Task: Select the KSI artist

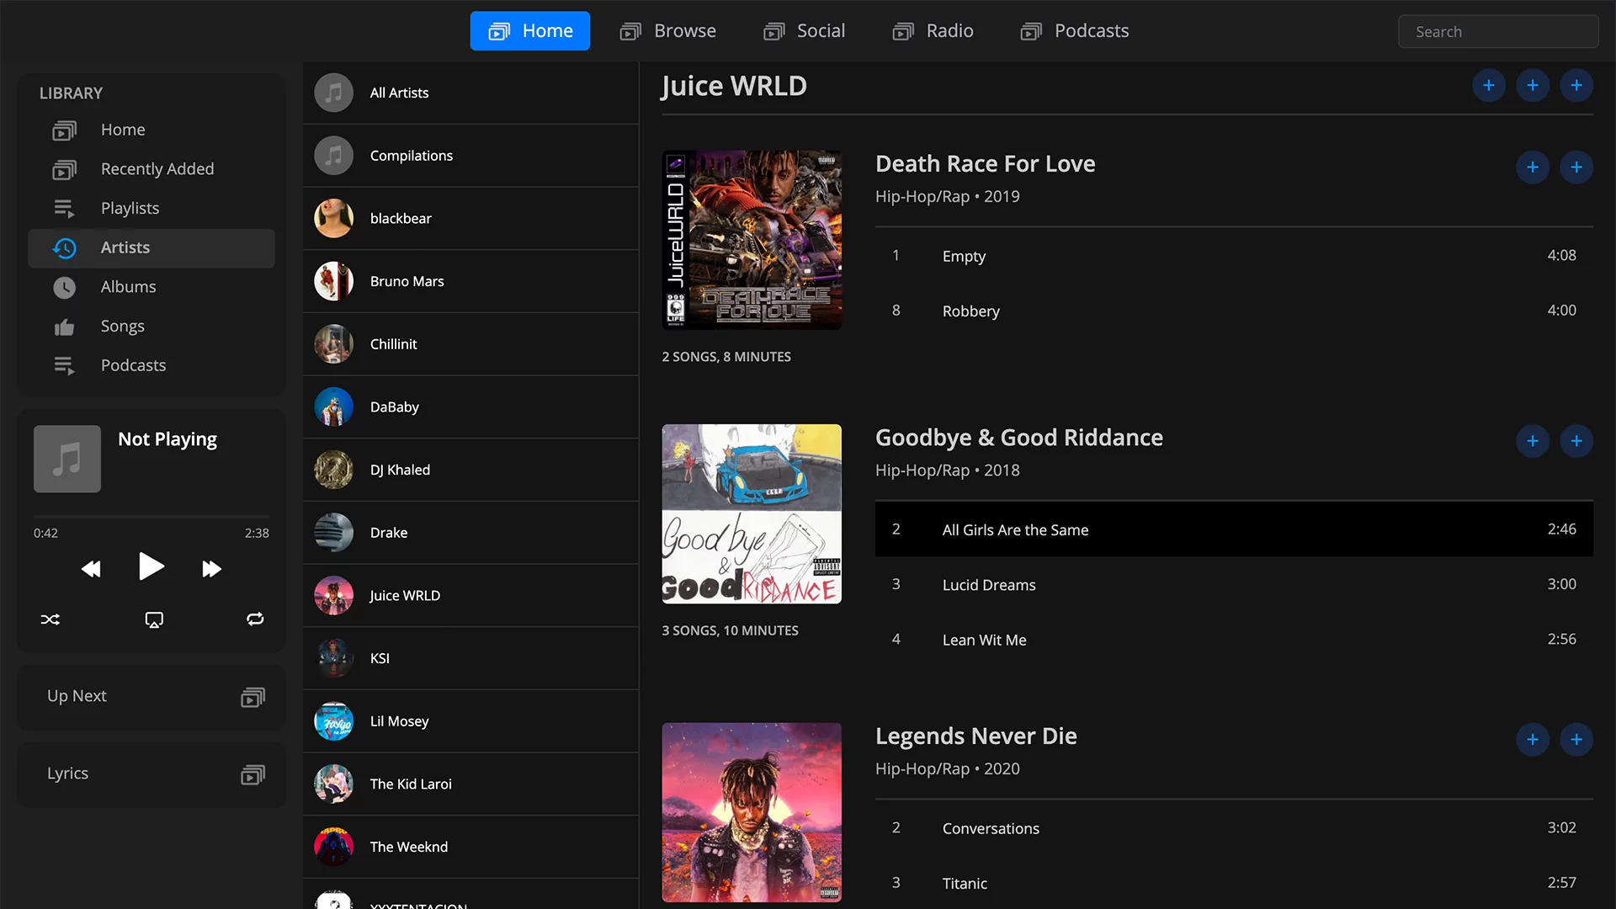Action: [x=470, y=659]
